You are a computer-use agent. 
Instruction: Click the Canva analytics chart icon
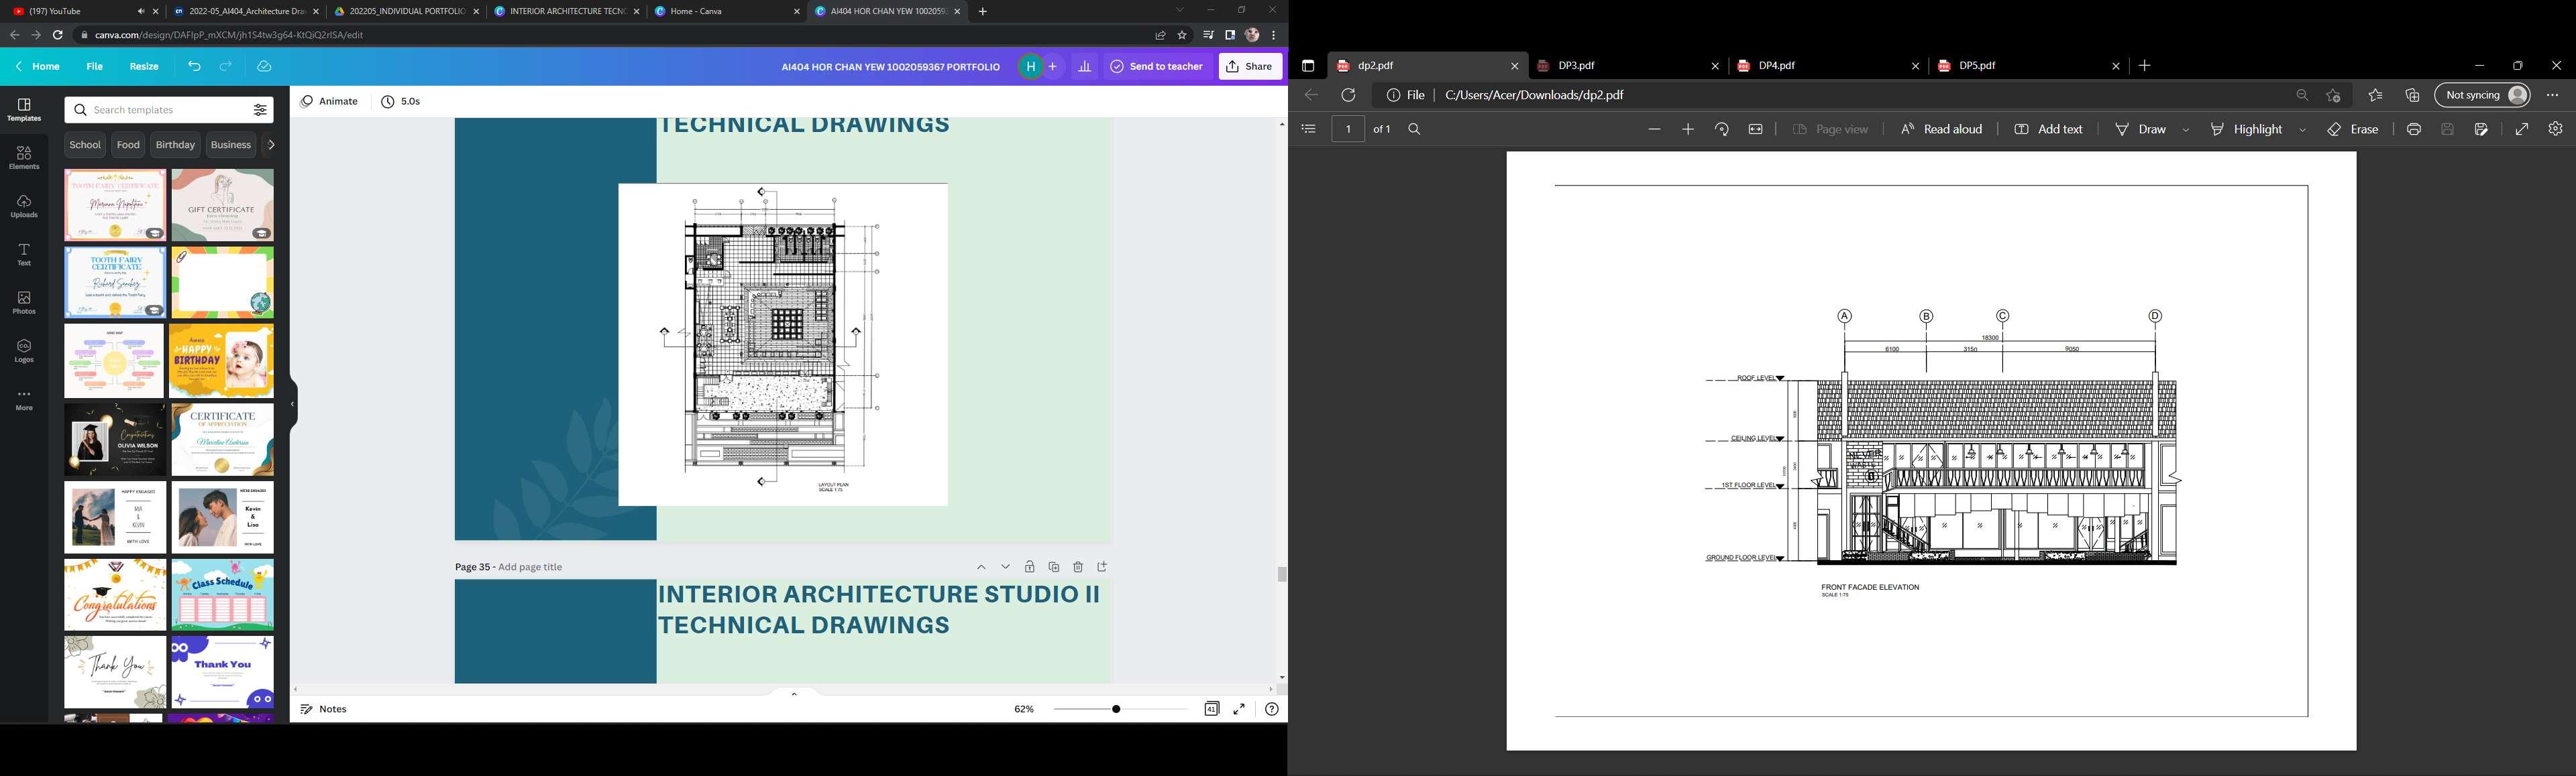coord(1085,67)
